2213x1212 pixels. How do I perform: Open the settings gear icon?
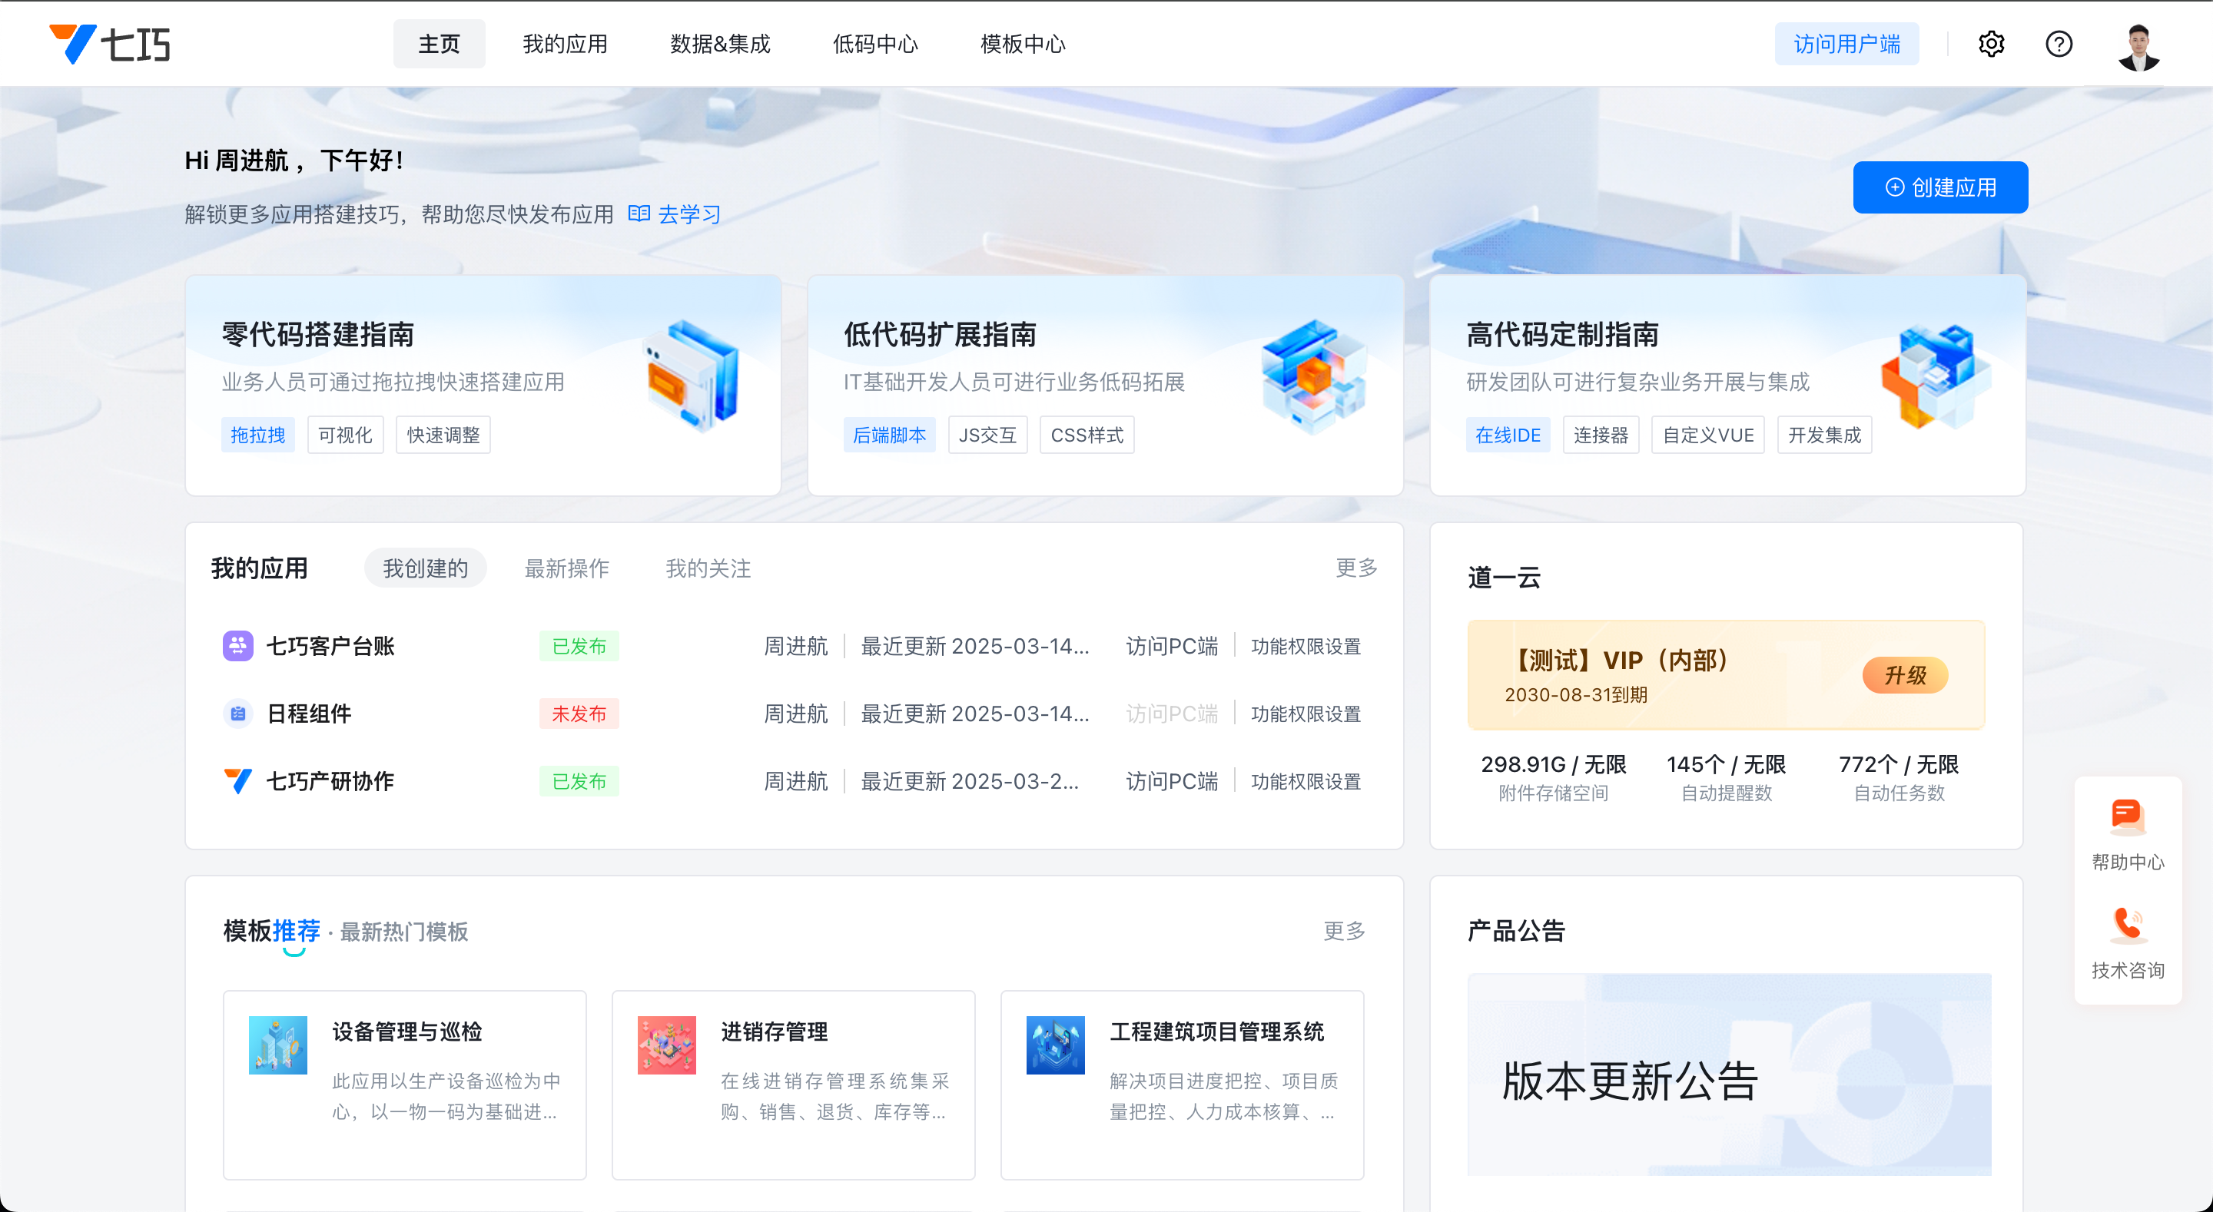point(1990,44)
